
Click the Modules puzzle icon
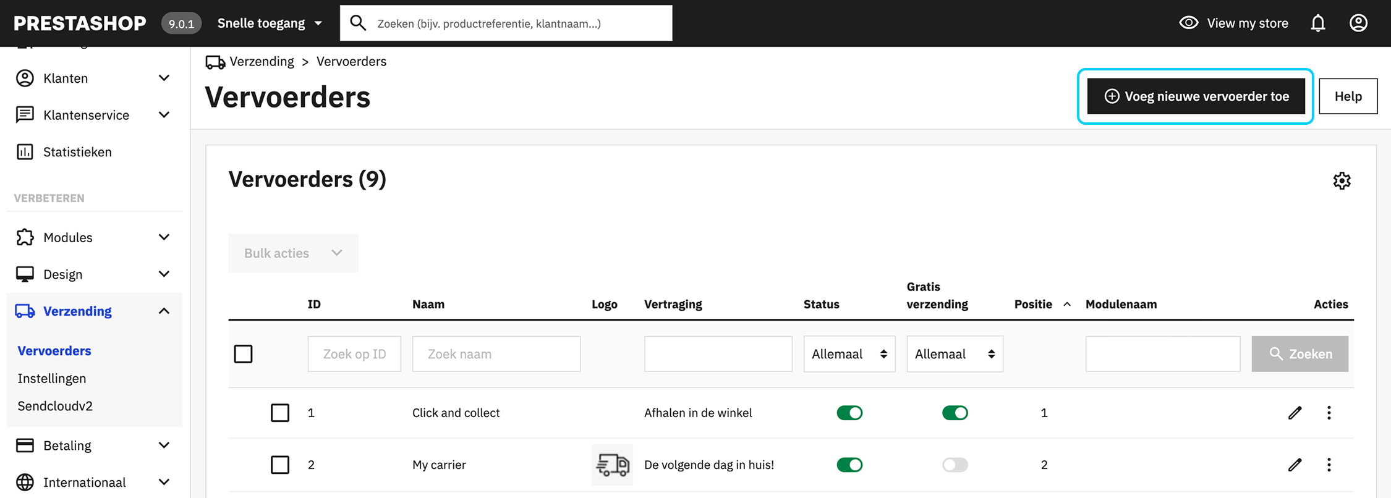tap(25, 237)
